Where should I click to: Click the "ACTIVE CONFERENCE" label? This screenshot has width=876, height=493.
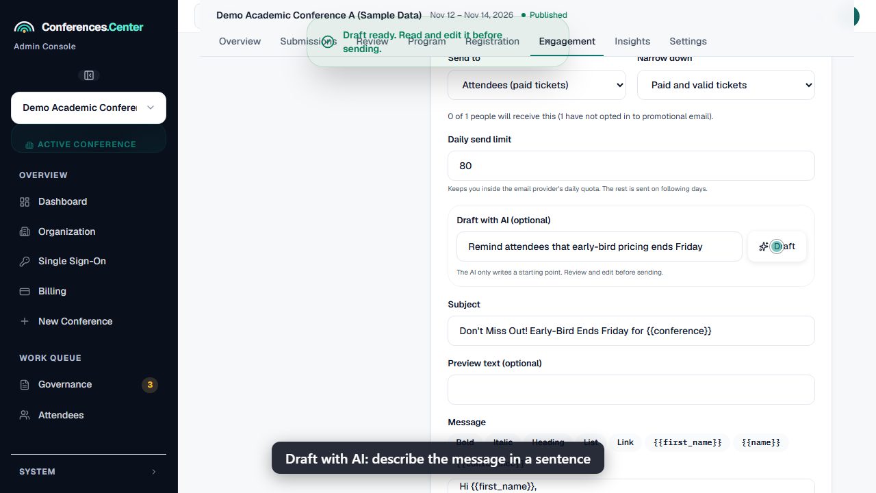coord(87,144)
